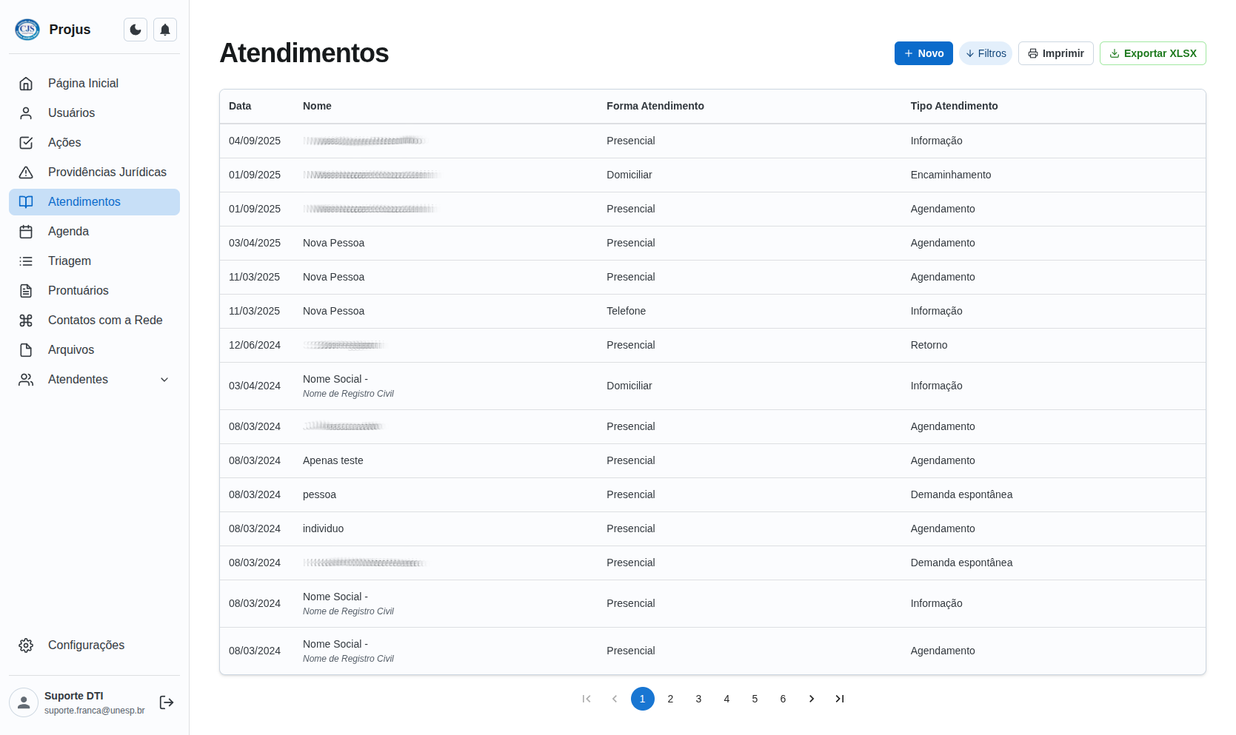Export the table with Exportar XLSX
This screenshot has width=1236, height=735.
(x=1152, y=53)
